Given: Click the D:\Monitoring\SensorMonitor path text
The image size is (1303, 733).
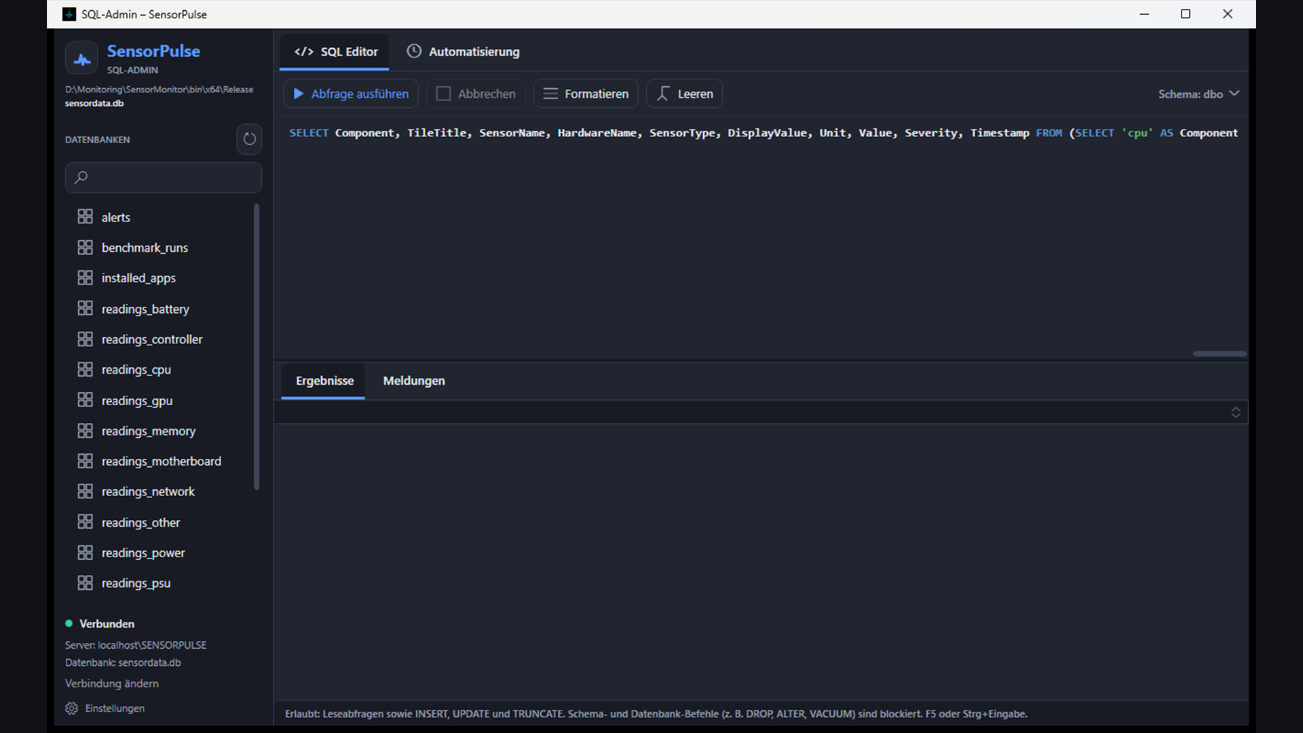Looking at the screenshot, I should (x=159, y=90).
